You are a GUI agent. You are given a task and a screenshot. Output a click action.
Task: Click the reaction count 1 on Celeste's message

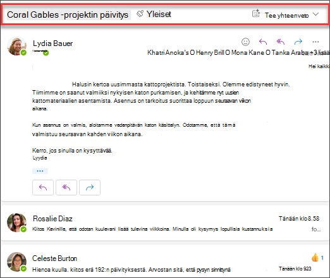(x=322, y=258)
